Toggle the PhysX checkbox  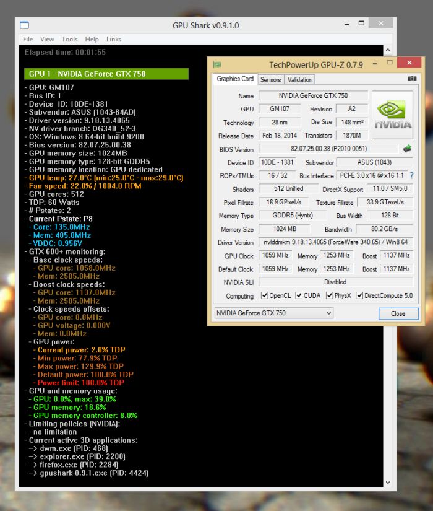click(329, 295)
